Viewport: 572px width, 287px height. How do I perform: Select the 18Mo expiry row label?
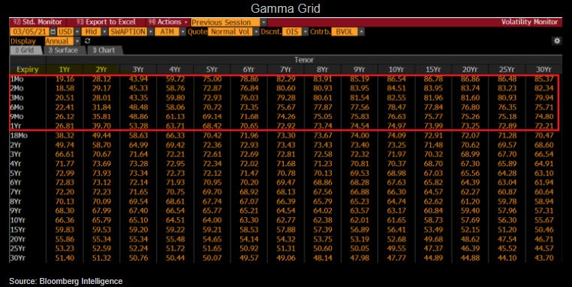tap(19, 135)
